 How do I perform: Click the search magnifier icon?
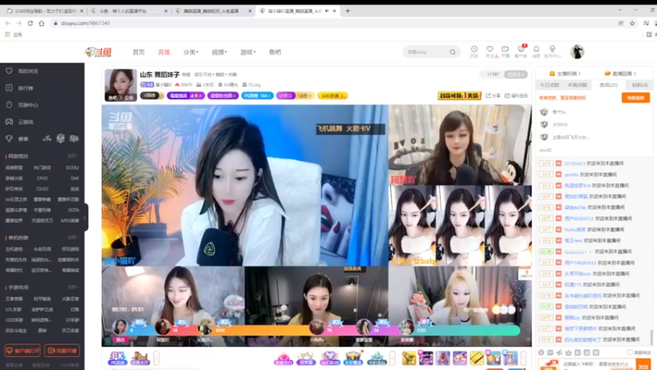(453, 52)
